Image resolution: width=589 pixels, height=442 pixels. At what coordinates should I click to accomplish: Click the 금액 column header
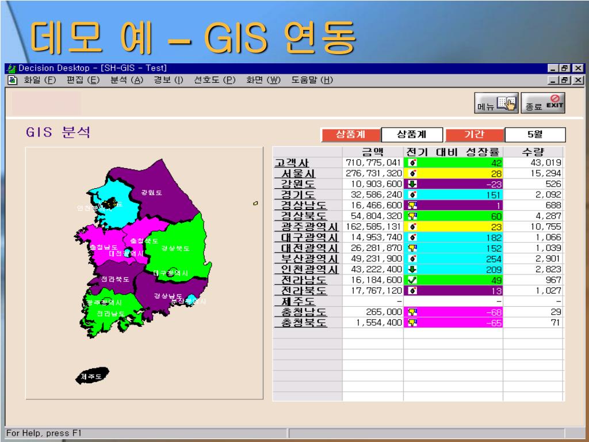click(373, 152)
